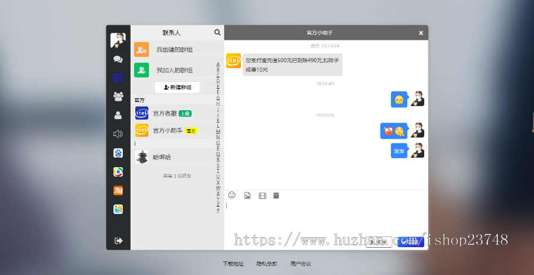
Task: Select contact 官方客服
Action: [x=169, y=113]
